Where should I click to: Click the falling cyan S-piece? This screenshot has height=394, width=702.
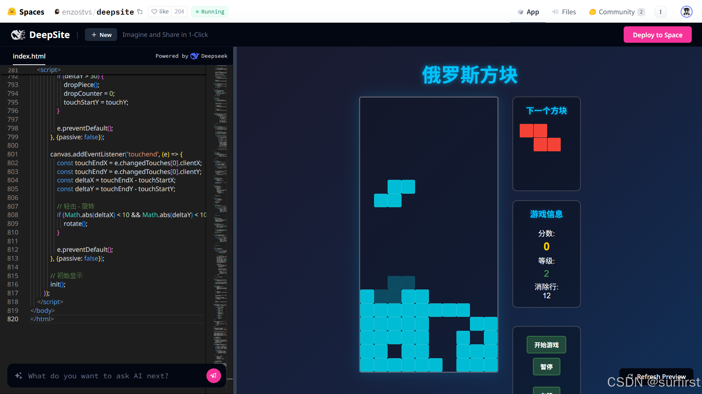[x=395, y=193]
